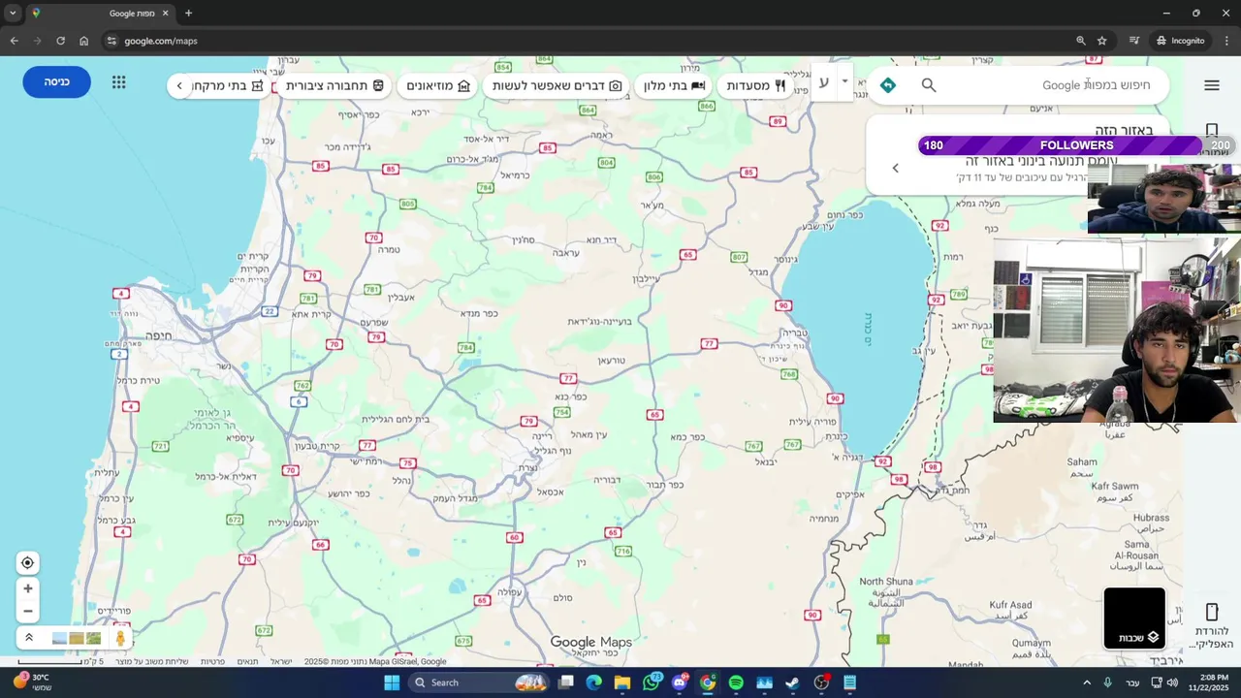The height and width of the screenshot is (698, 1241).
Task: Open the Google apps grid
Action: (118, 82)
